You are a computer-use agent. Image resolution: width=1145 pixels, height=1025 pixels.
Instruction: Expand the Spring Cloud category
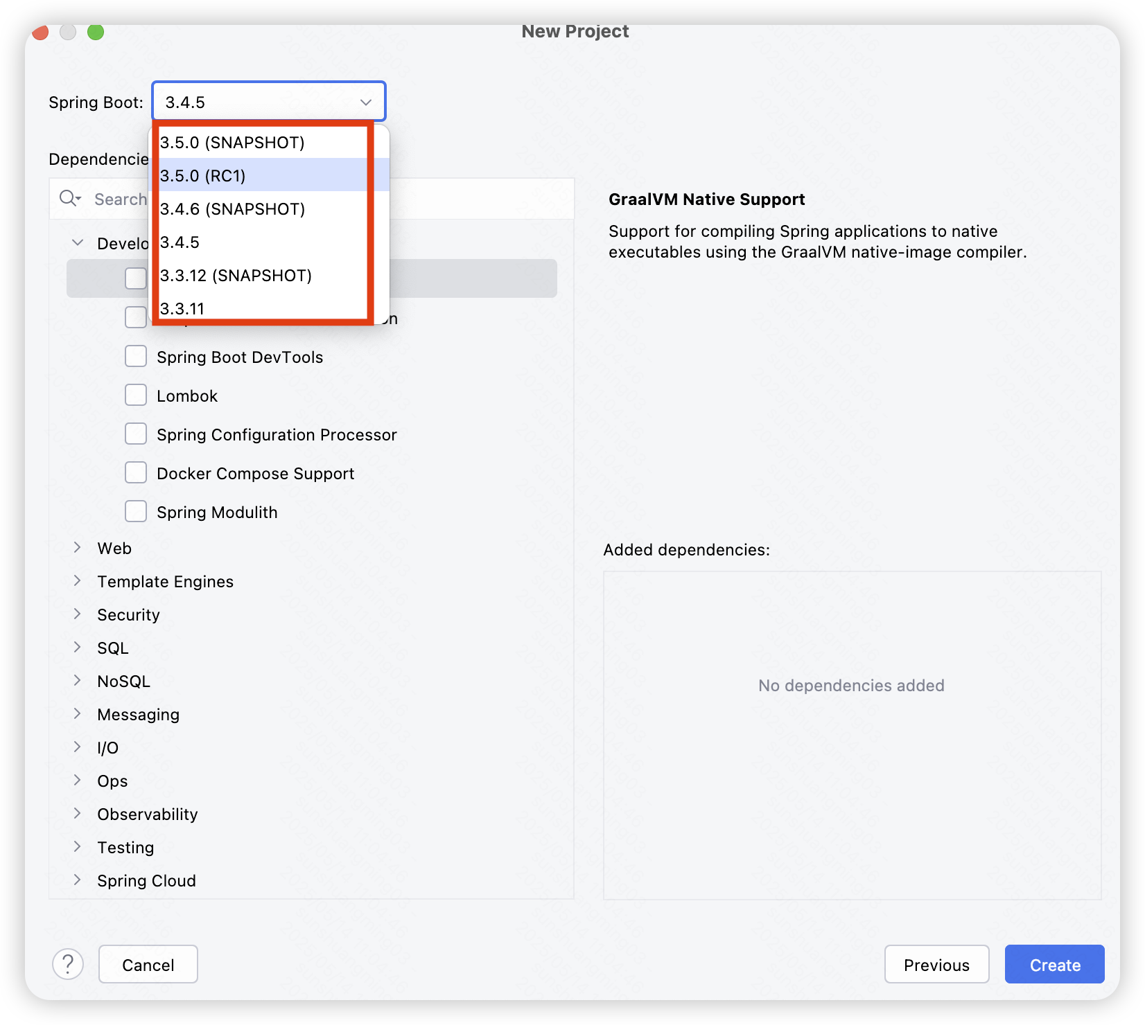(x=78, y=880)
